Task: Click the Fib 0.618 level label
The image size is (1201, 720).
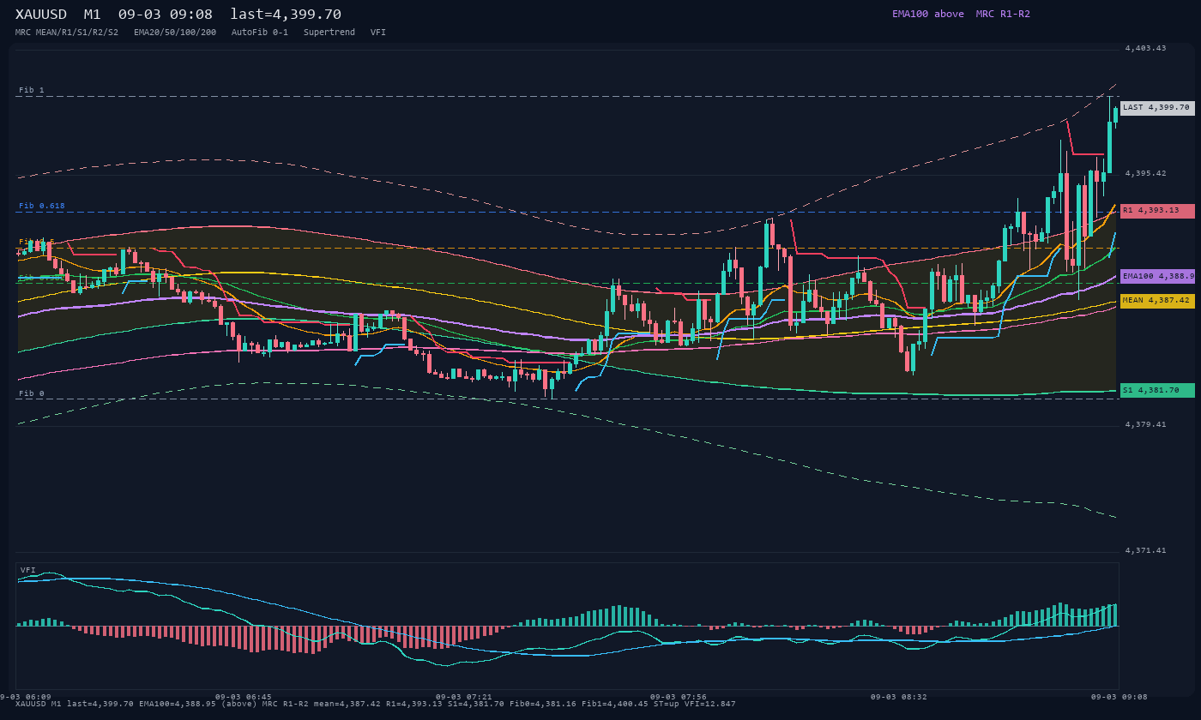Action: pos(42,206)
